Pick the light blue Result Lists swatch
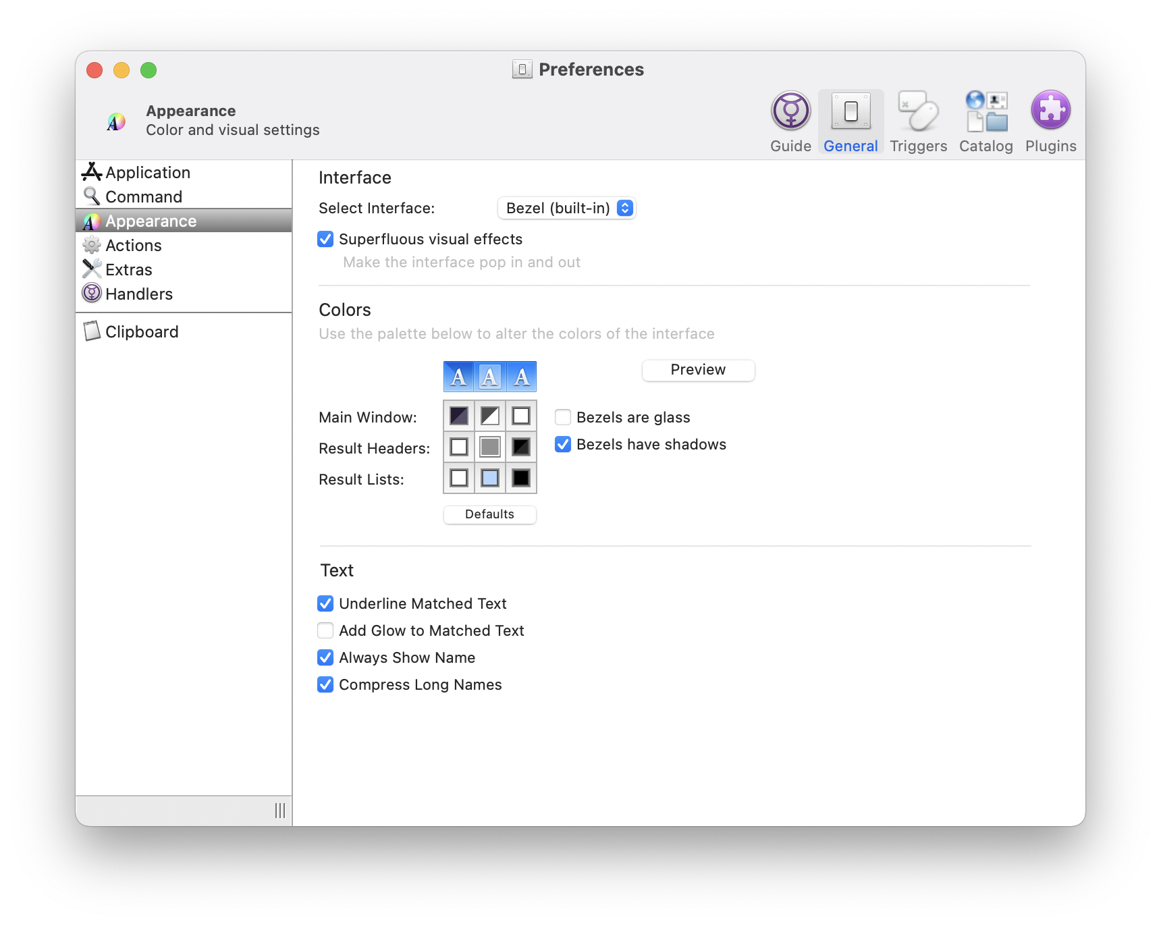Screen dimensions: 1161x926 (490, 478)
